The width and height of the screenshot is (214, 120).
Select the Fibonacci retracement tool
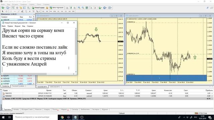[x=26, y=11]
